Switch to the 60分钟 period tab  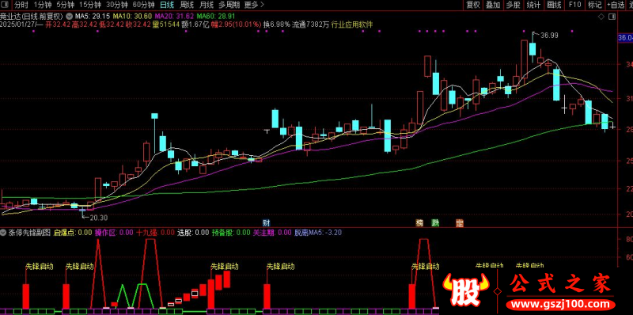point(143,5)
